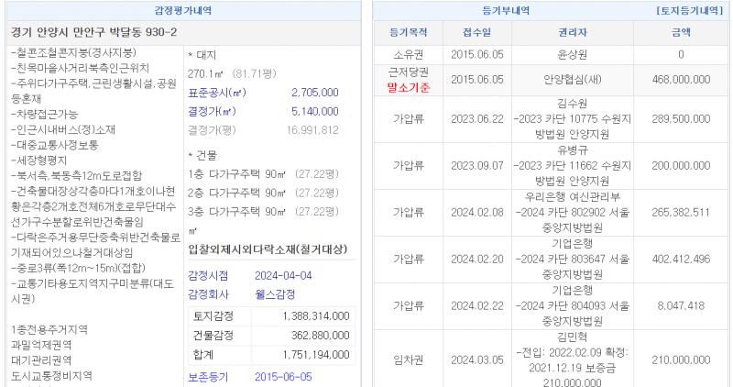This screenshot has height=387, width=733.
Task: Click the 등기목적 column header
Action: click(x=408, y=32)
